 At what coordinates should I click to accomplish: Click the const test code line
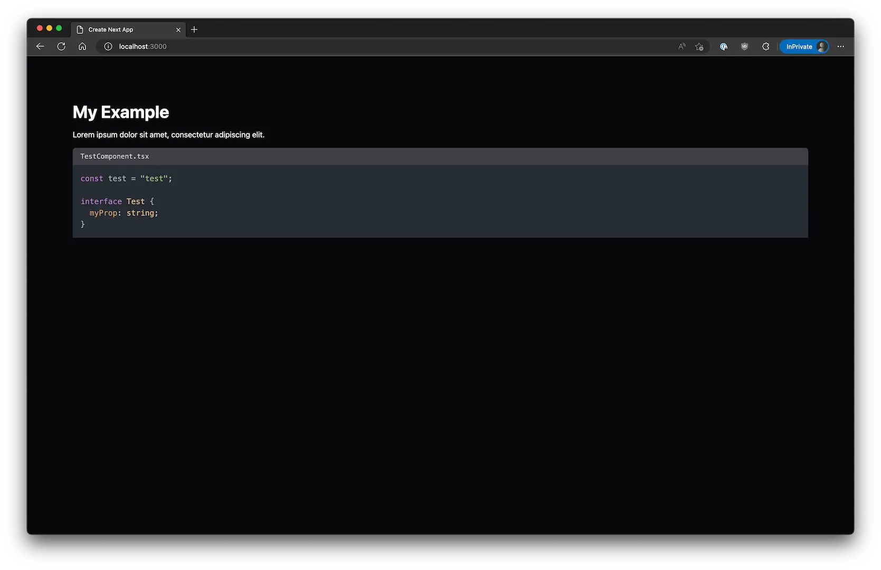click(x=126, y=178)
